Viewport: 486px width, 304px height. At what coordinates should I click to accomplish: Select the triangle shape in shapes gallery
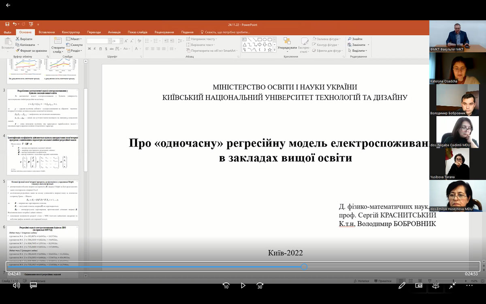244,45
